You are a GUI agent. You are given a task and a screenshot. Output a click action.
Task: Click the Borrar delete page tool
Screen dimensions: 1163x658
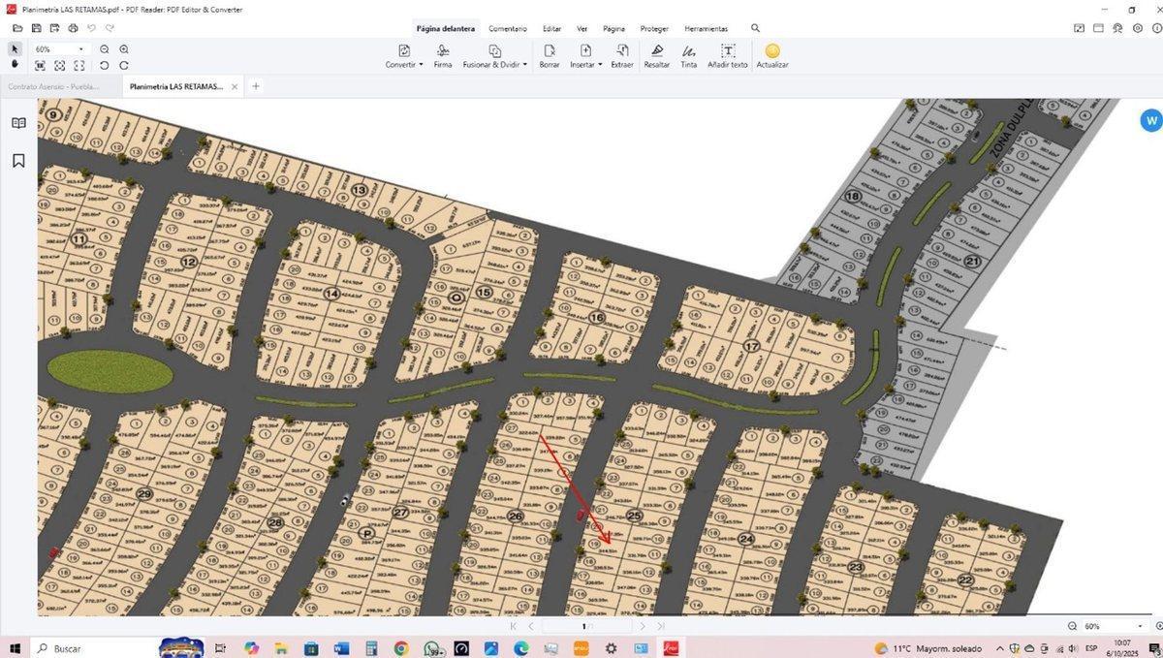[x=550, y=56]
